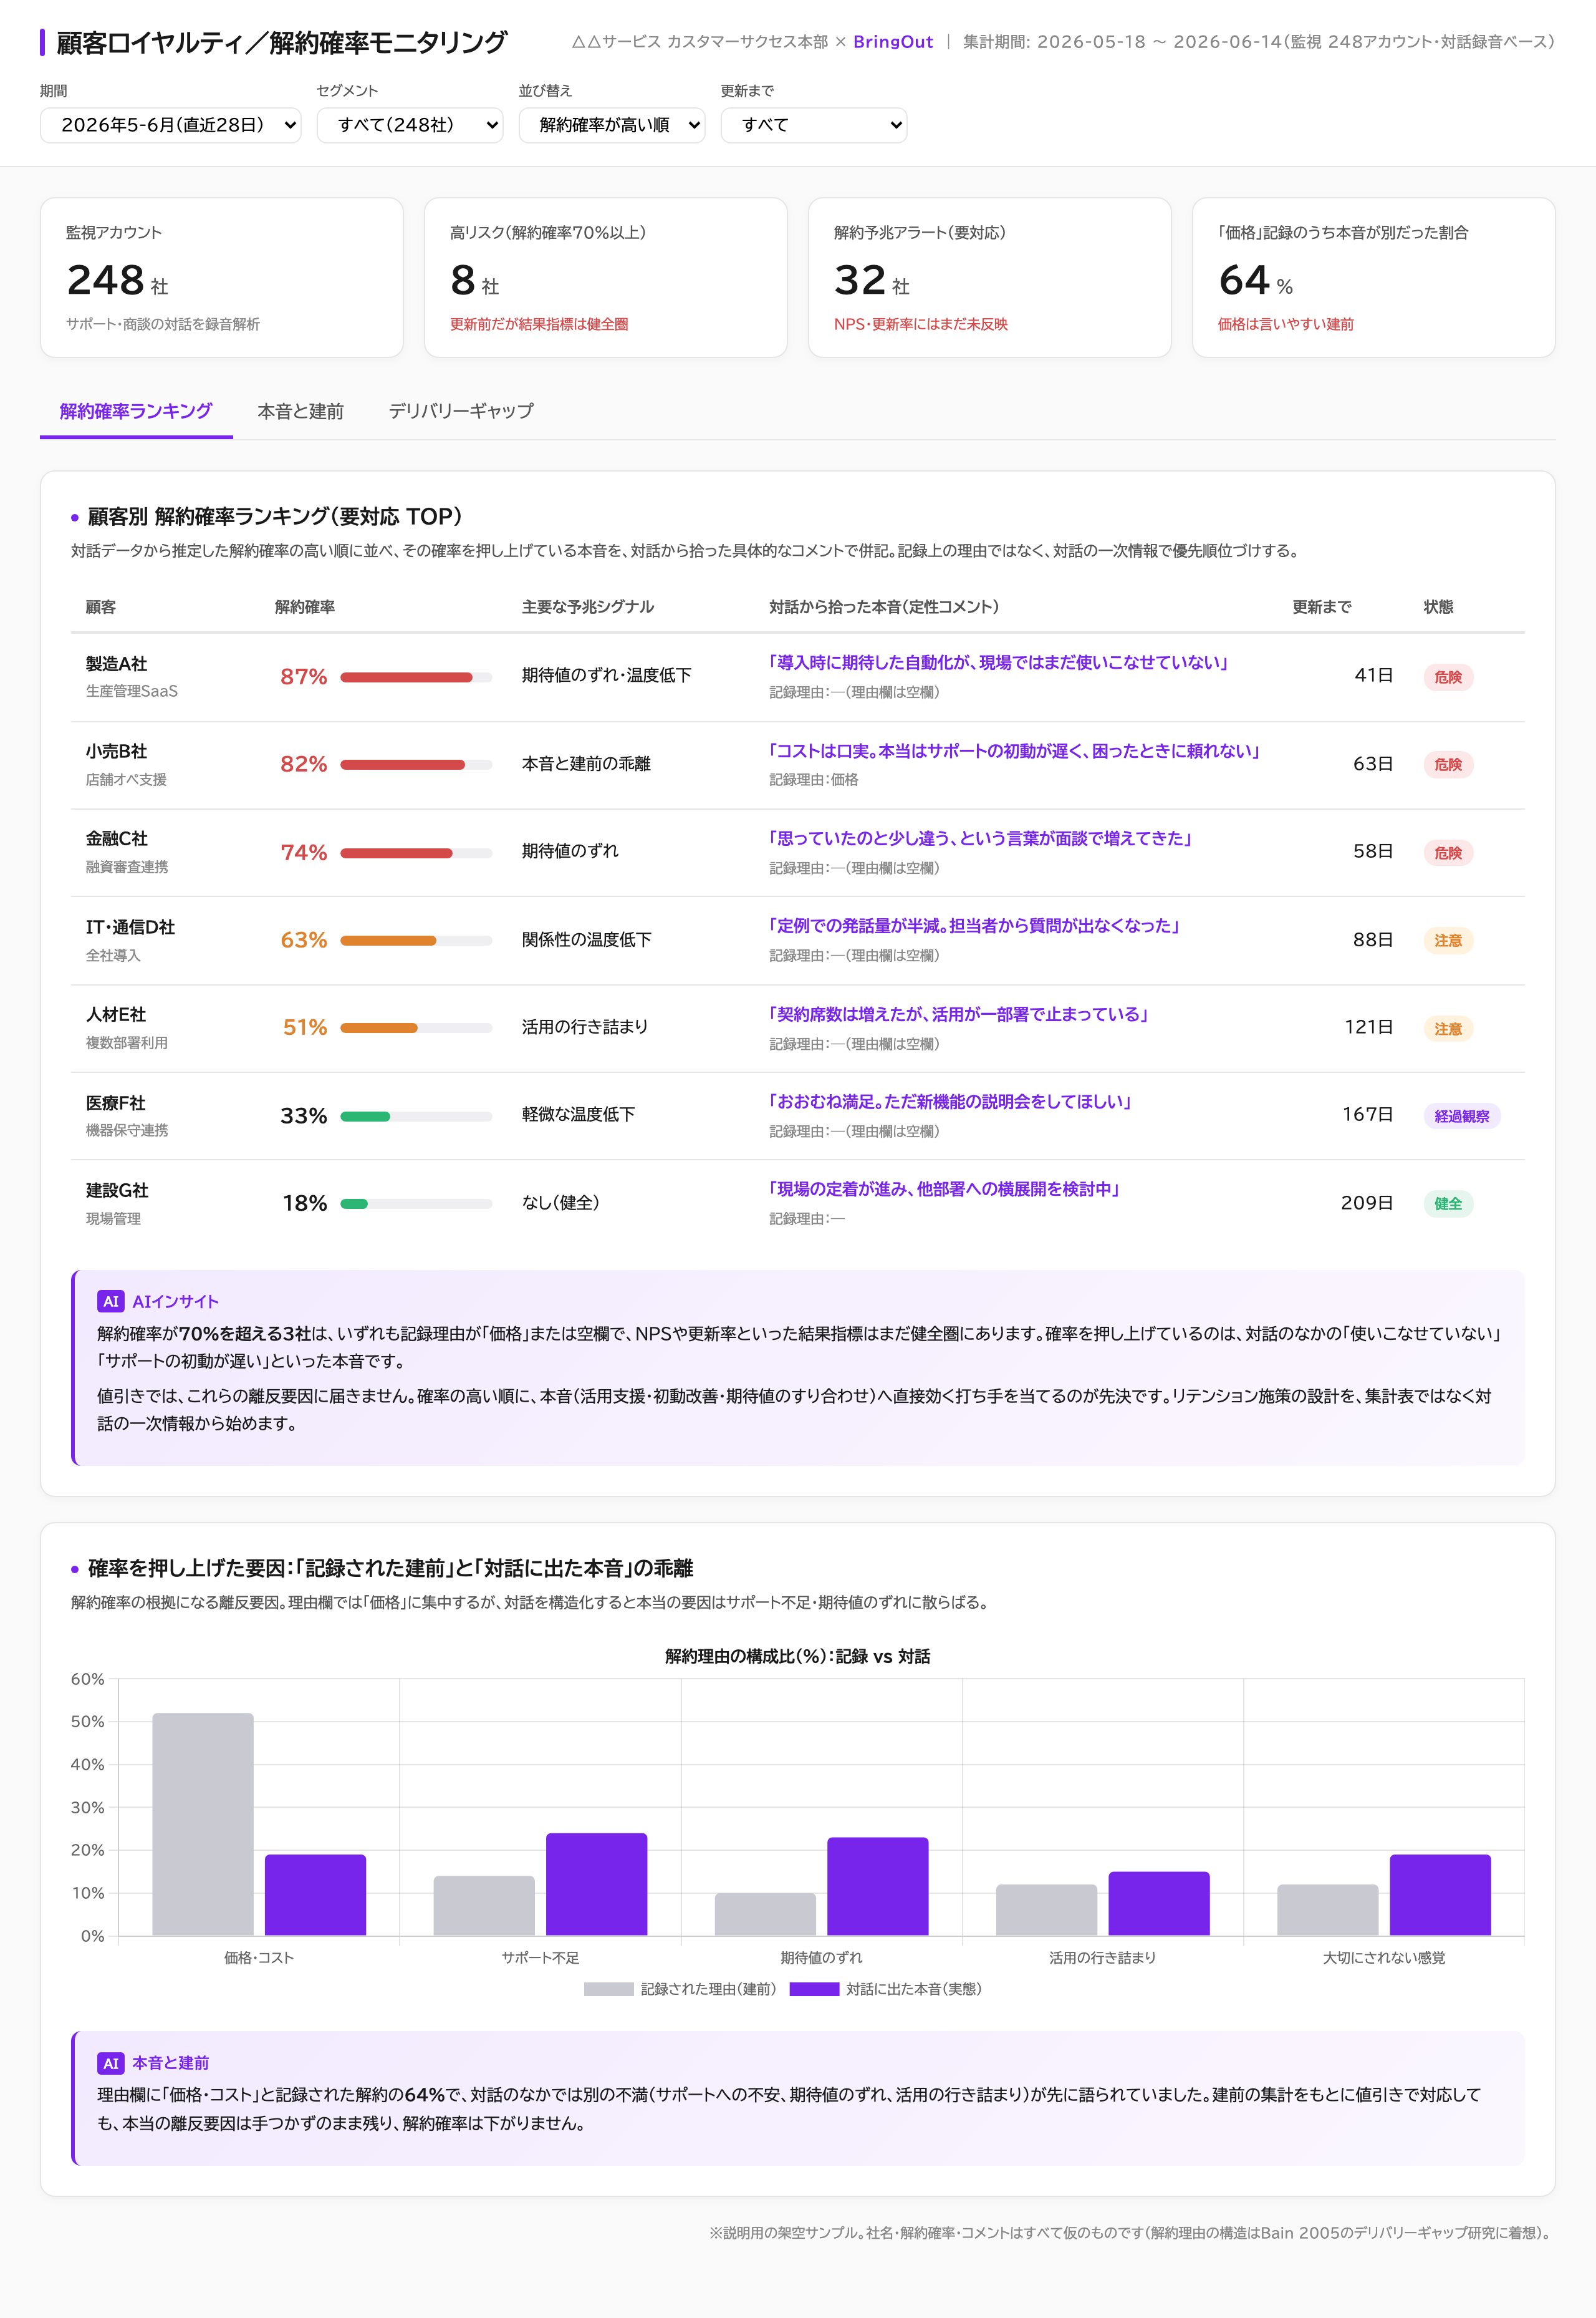Click the 状態 column header
Screen dimensions: 1596x2318
click(x=1438, y=608)
